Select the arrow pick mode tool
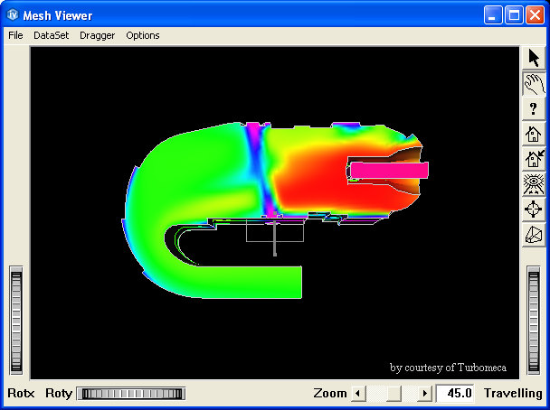This screenshot has height=410, width=550. pyautogui.click(x=534, y=58)
